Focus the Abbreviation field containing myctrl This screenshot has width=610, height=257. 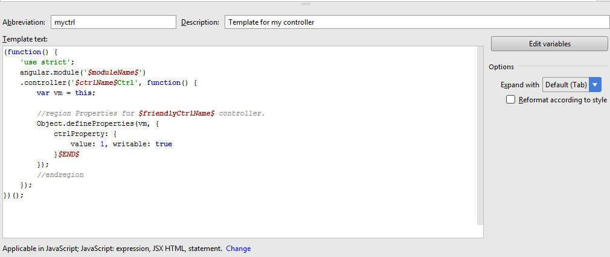tap(113, 22)
